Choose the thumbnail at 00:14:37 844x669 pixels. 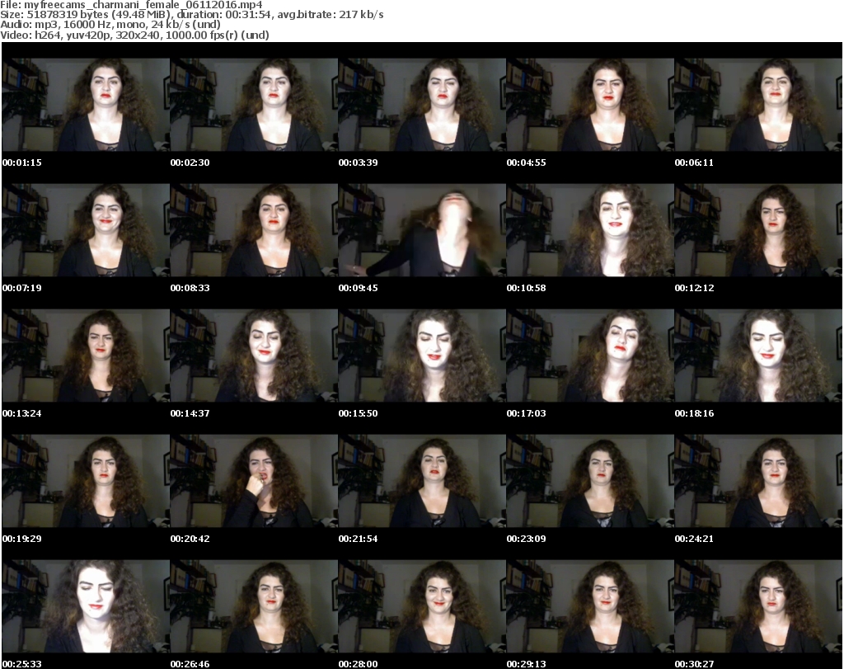[x=254, y=356]
